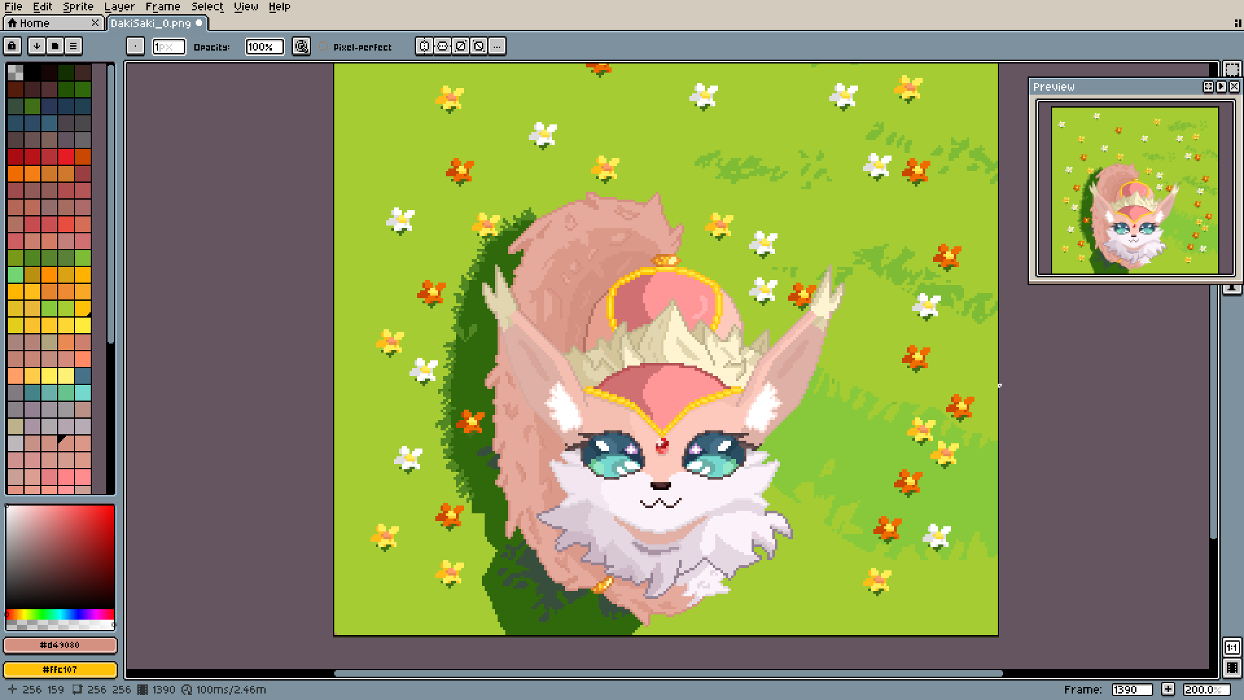The image size is (1244, 700).
Task: Click the 1:1 zoom icon at bottom right
Action: (x=1232, y=647)
